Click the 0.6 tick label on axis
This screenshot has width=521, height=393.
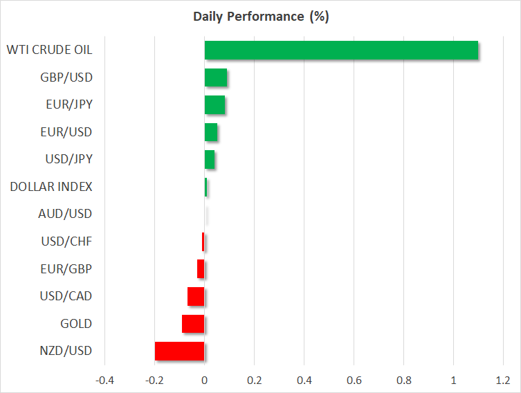(354, 380)
